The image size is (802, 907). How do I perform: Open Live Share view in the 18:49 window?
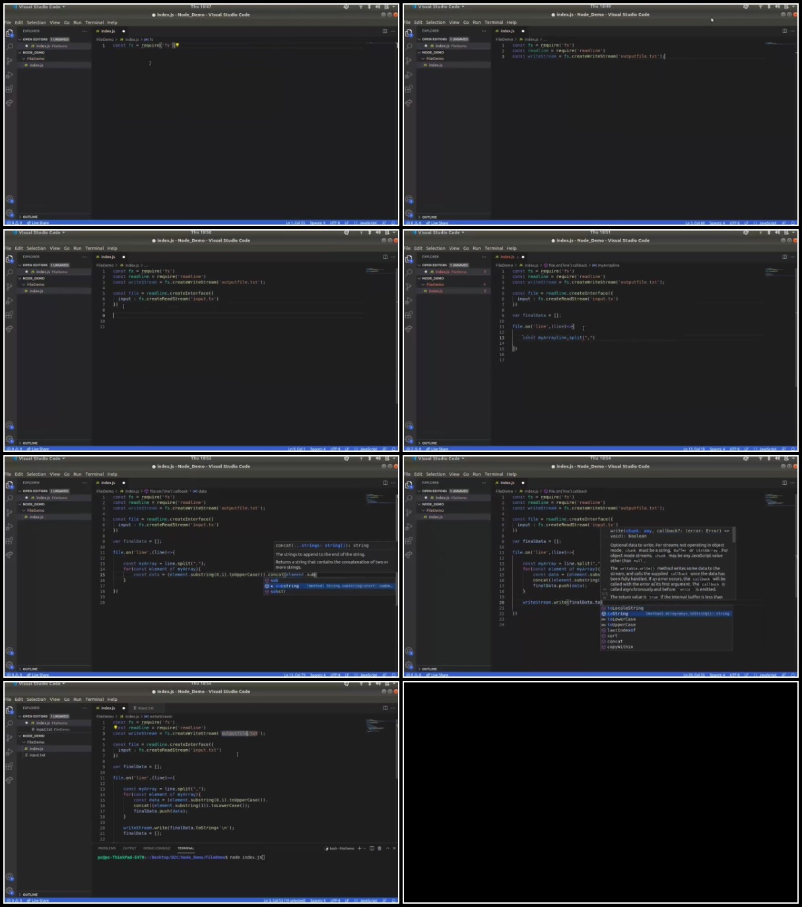point(409,103)
